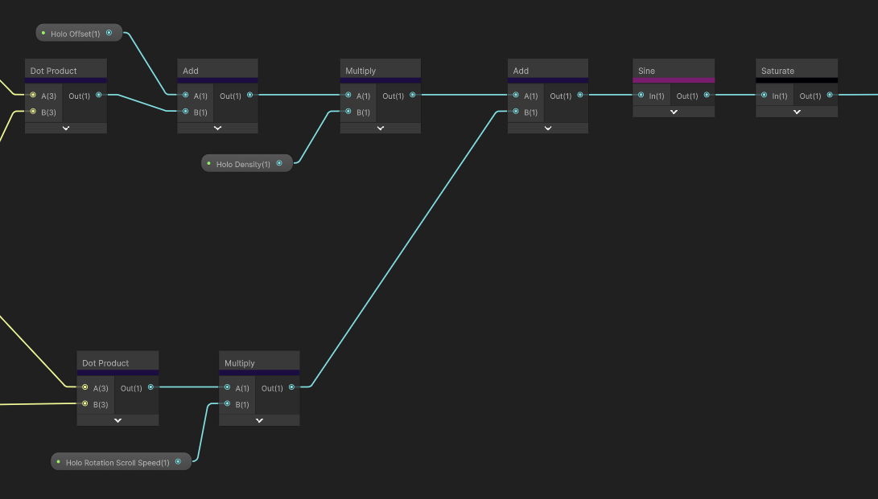Select the Holo Density property node
878x499 pixels.
coord(243,163)
